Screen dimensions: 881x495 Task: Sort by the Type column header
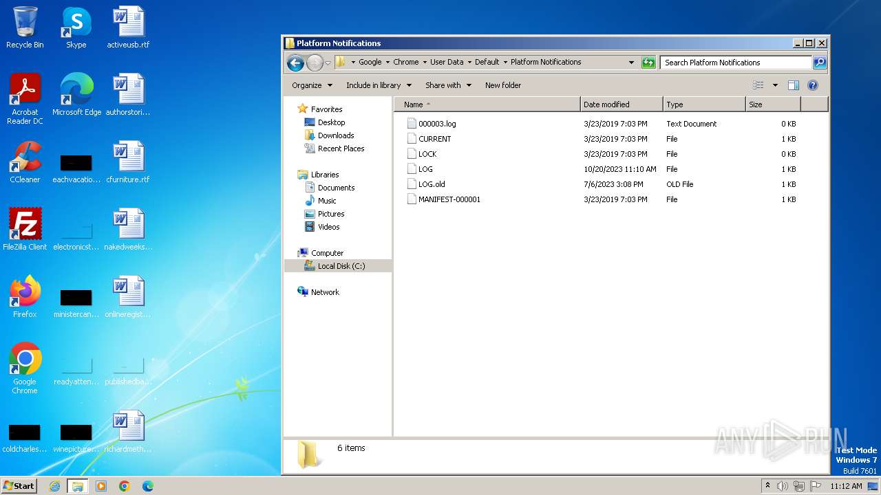point(704,104)
